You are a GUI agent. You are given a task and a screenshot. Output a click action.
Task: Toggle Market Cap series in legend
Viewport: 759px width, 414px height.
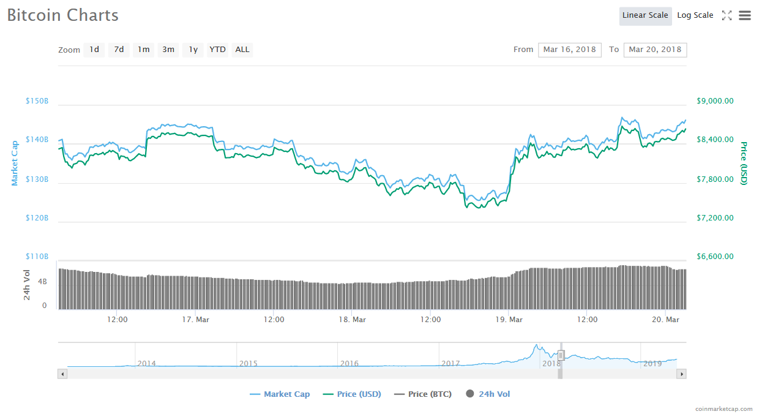[x=280, y=394]
